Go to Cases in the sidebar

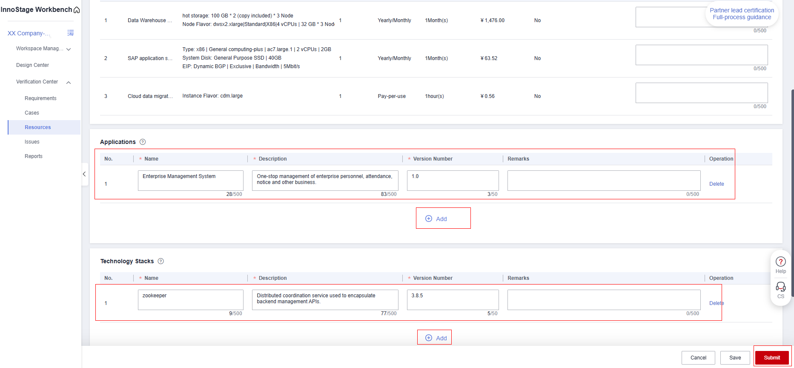[32, 113]
